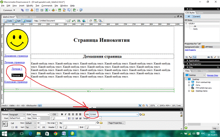The image size is (220, 137).
Task: Open the Horz alignment dropdown
Action: 31,123
